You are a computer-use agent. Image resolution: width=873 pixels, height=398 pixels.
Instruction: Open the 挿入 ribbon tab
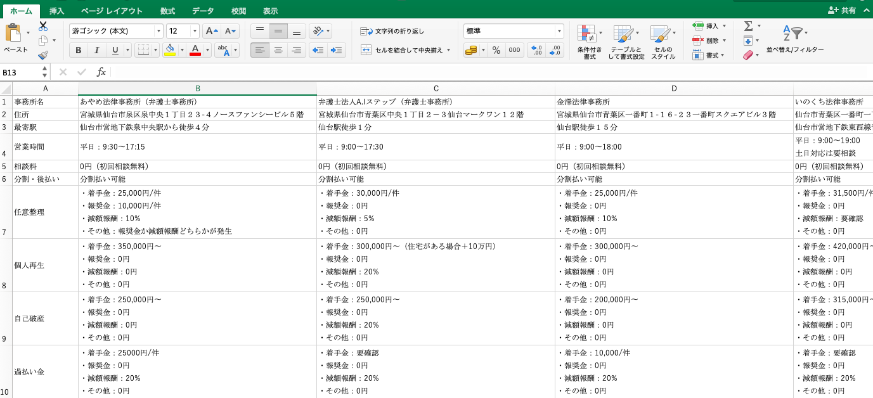pyautogui.click(x=57, y=11)
